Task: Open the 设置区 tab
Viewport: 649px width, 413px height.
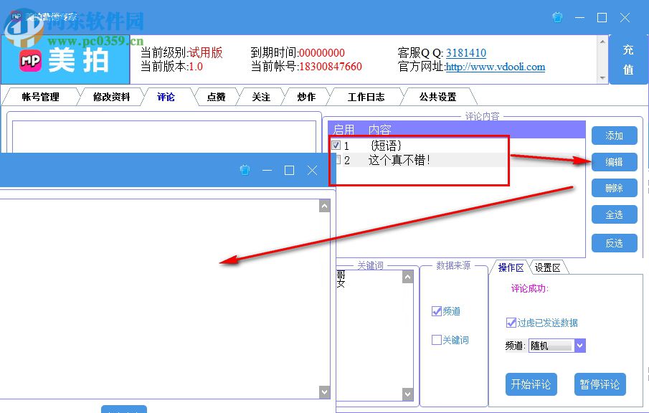Action: point(548,266)
